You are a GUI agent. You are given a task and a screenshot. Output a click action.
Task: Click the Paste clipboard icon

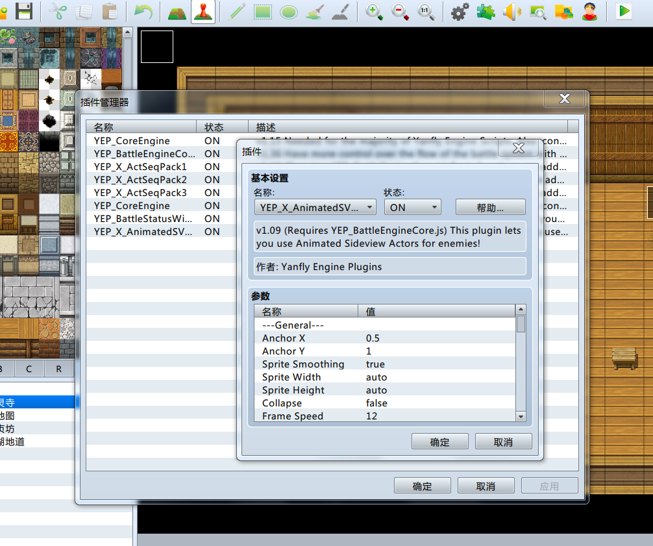[x=110, y=11]
